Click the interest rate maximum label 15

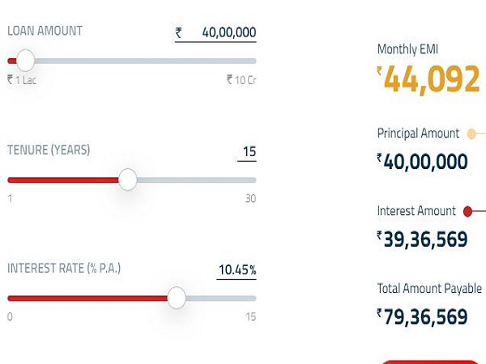coord(250,317)
